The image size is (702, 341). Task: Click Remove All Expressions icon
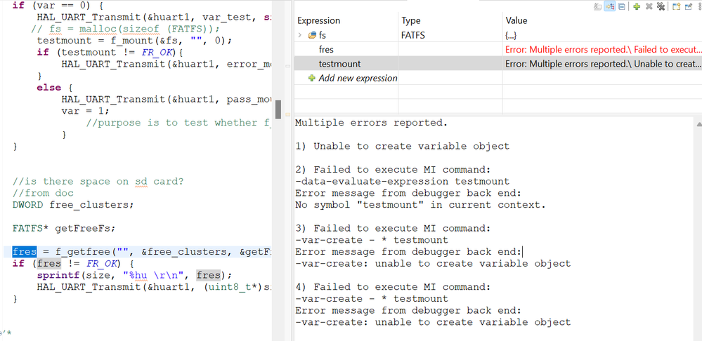[661, 6]
